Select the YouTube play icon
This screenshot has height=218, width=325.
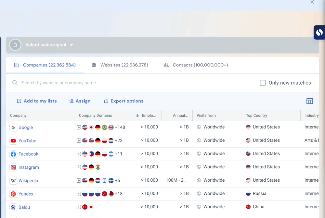pyautogui.click(x=13, y=140)
